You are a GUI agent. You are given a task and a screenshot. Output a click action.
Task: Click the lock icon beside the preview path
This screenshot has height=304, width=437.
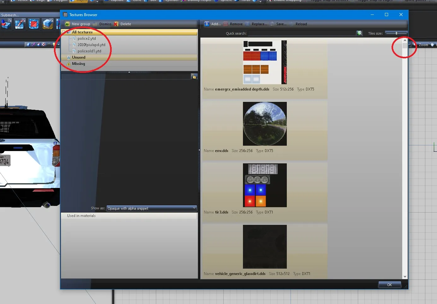(194, 76)
